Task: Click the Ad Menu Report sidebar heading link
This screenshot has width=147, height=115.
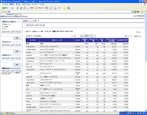Action: (x=9, y=22)
